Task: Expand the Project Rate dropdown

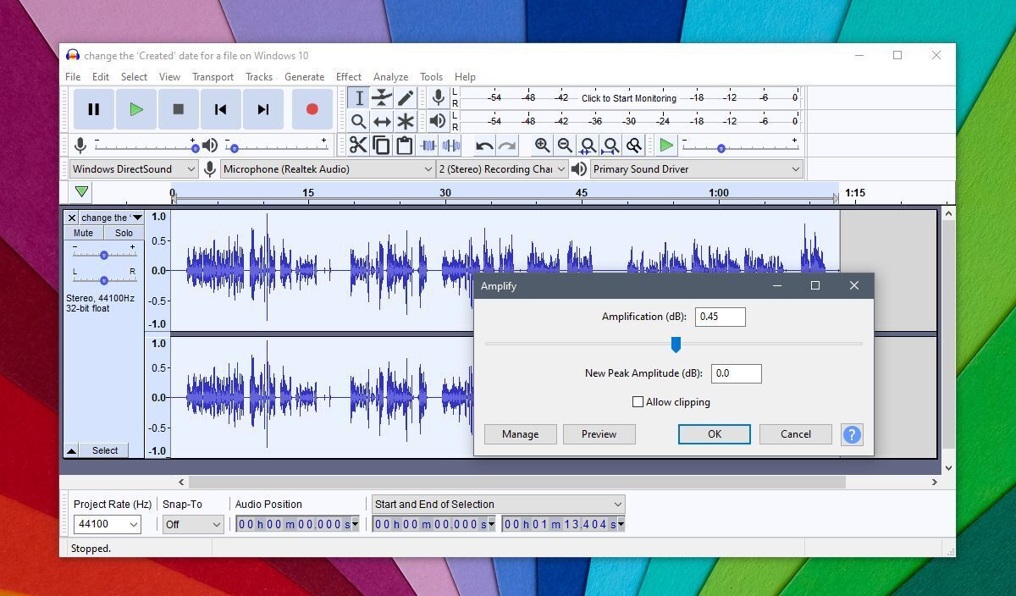Action: (133, 525)
